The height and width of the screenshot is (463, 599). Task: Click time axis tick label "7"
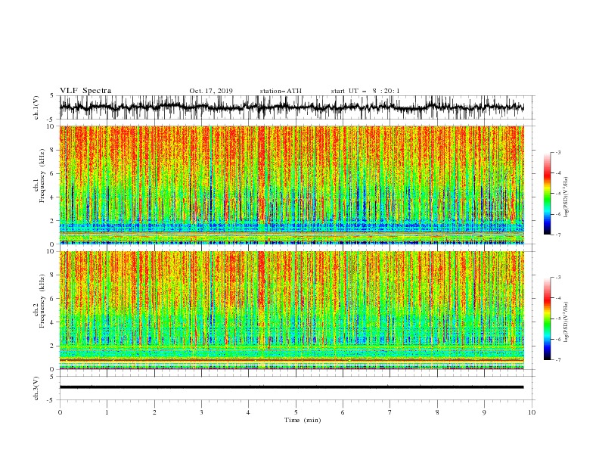[x=390, y=412]
